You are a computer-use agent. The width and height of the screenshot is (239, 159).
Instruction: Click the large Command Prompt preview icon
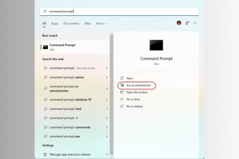pyautogui.click(x=156, y=45)
